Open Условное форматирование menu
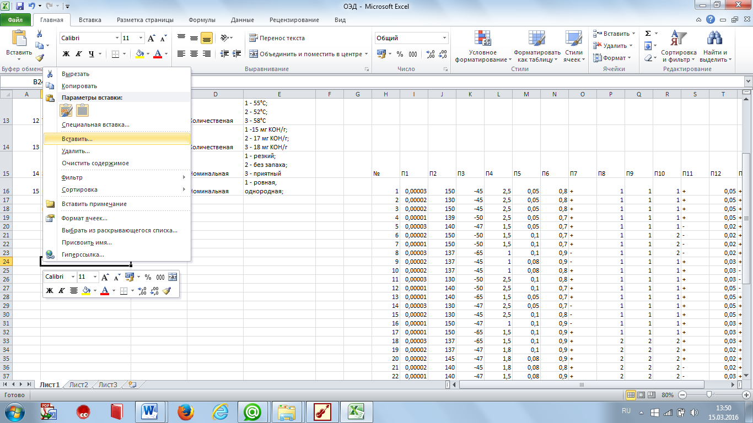 pos(483,46)
